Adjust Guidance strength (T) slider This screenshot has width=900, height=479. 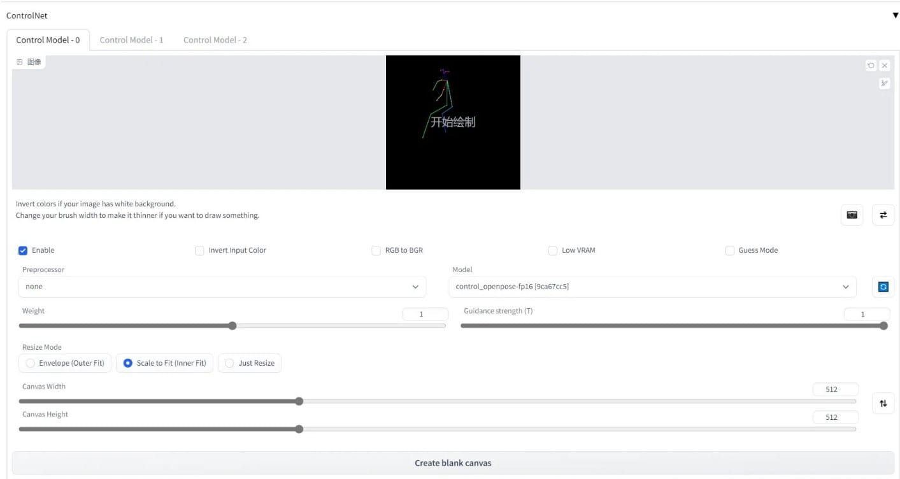(x=674, y=325)
